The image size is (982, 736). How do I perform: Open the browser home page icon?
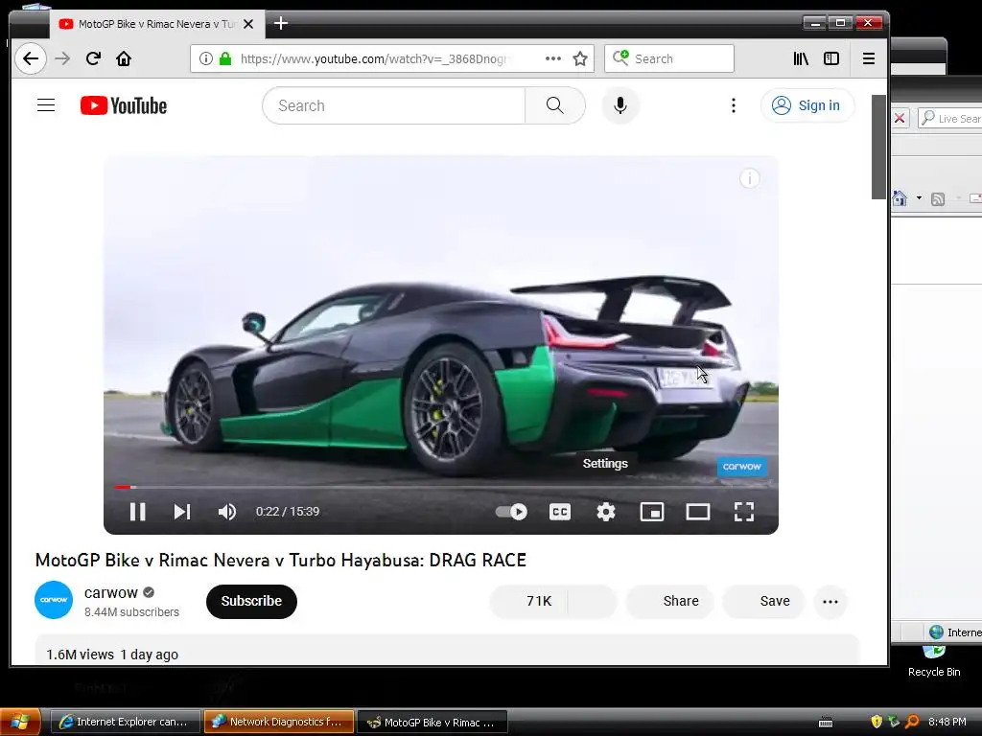tap(124, 58)
